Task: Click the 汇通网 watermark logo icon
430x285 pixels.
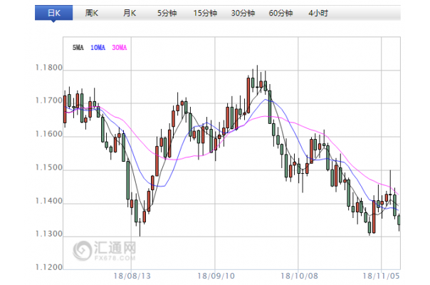Action: (84, 249)
